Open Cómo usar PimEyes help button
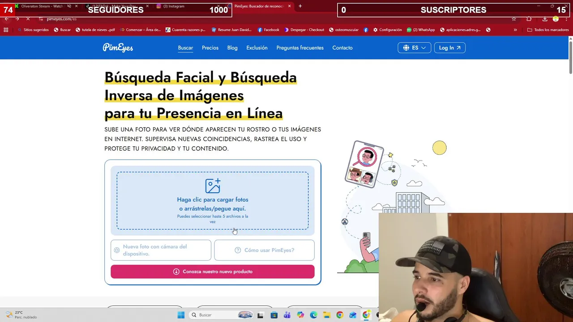 [264, 250]
